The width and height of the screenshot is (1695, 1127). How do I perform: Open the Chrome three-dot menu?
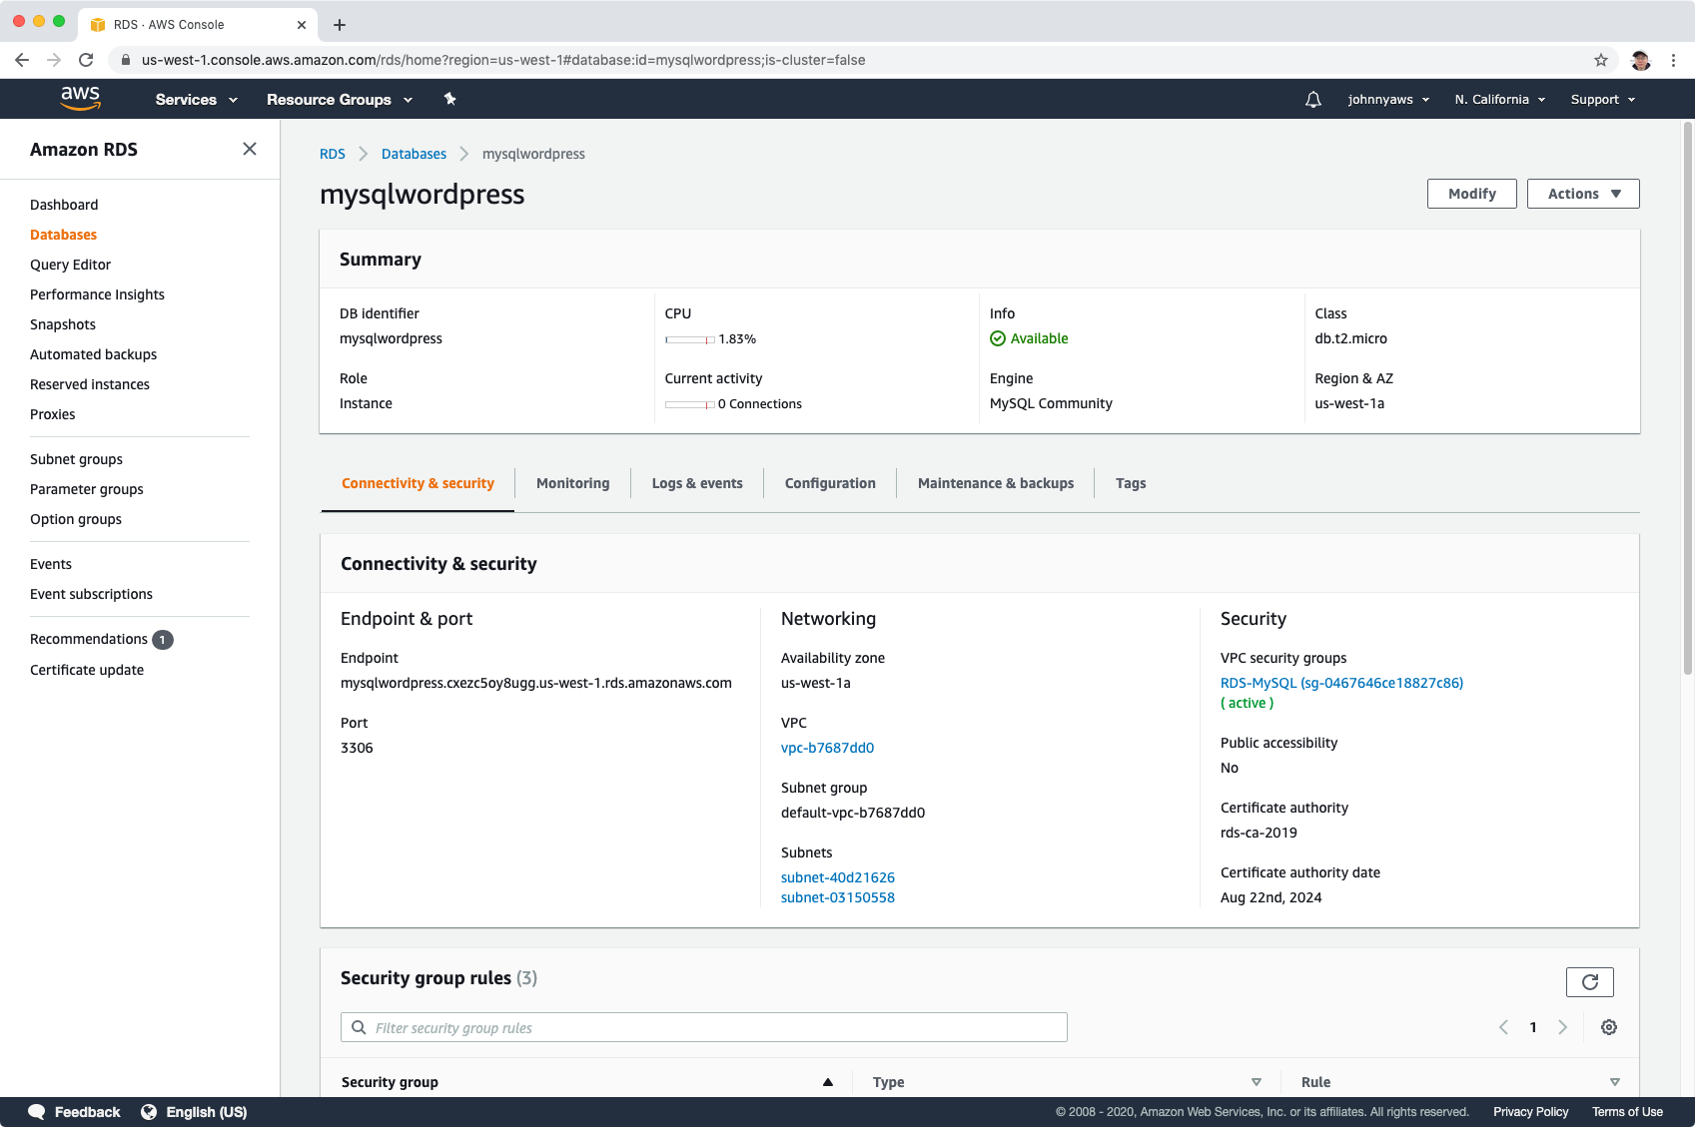pyautogui.click(x=1674, y=60)
